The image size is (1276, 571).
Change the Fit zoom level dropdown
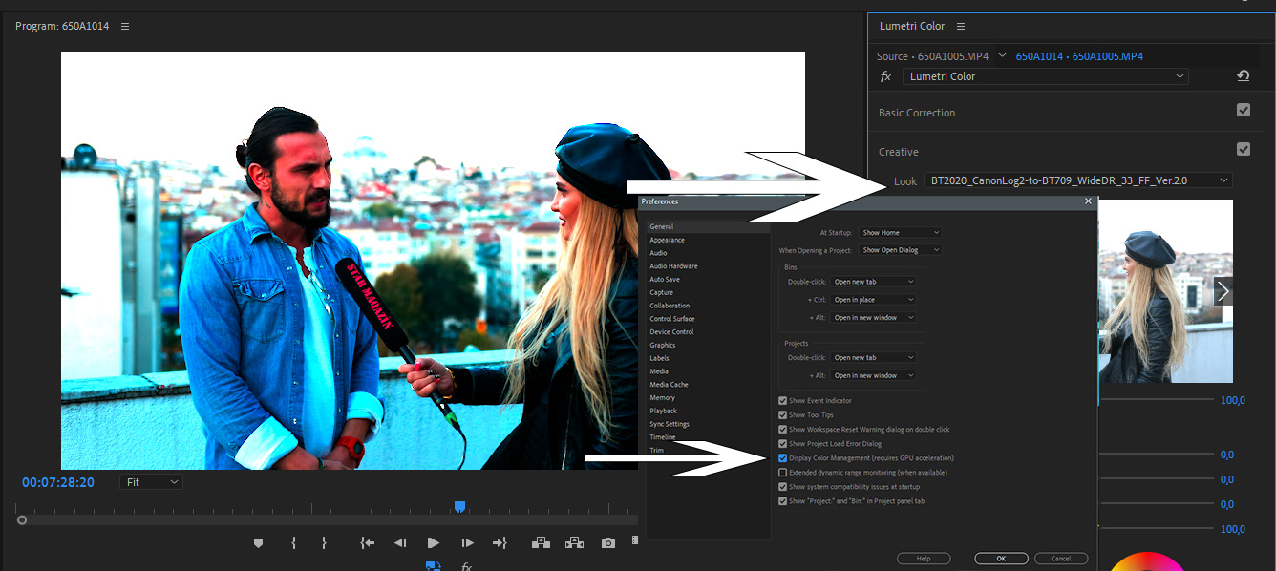(x=150, y=481)
